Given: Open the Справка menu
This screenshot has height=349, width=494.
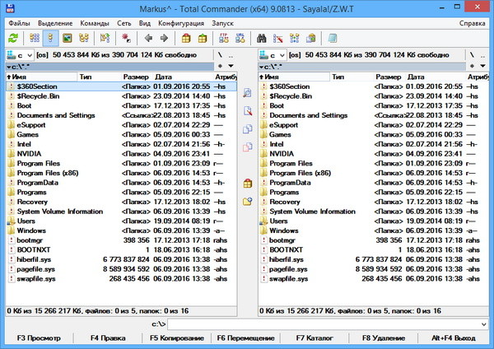Looking at the screenshot, I should coord(472,23).
